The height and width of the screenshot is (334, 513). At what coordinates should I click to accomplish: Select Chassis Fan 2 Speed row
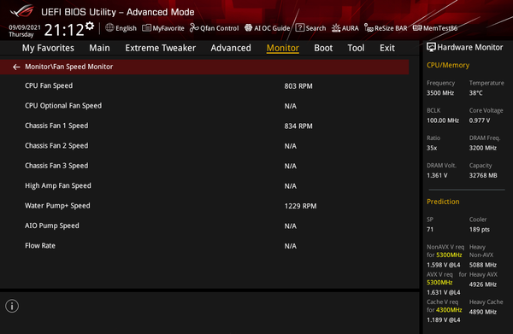[x=204, y=146]
